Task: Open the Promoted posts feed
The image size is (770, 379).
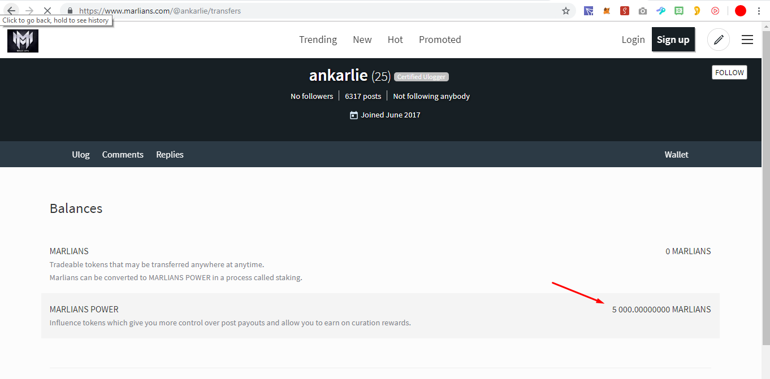Action: 440,40
